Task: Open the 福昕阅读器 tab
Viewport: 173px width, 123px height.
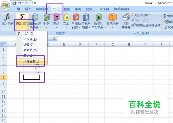Action: point(121,9)
